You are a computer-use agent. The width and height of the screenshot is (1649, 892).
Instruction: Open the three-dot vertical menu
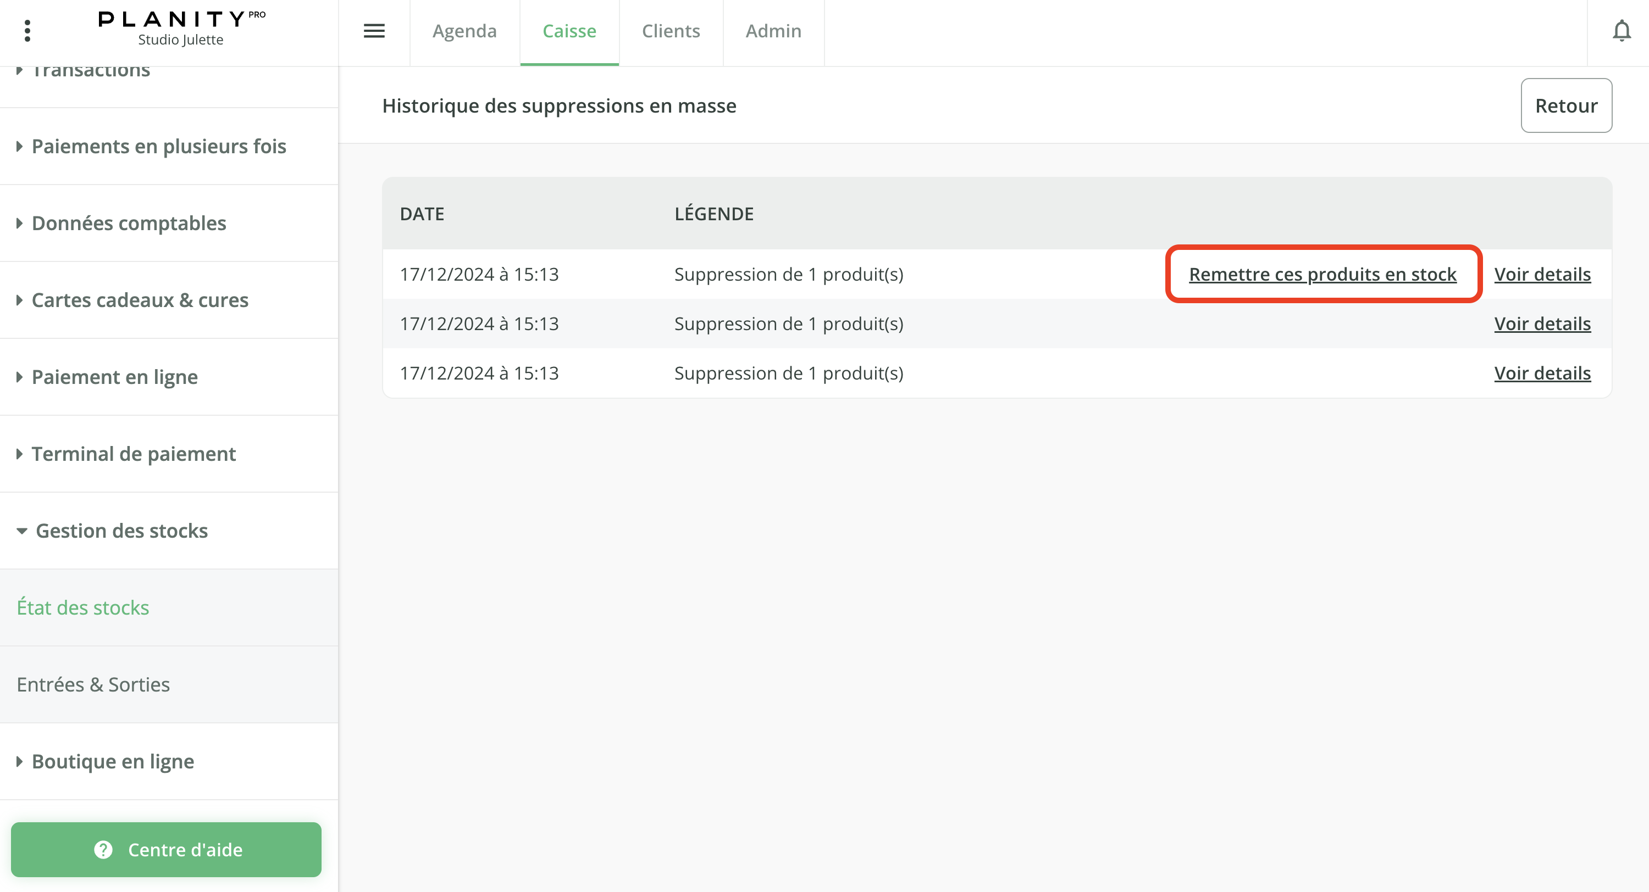27,31
